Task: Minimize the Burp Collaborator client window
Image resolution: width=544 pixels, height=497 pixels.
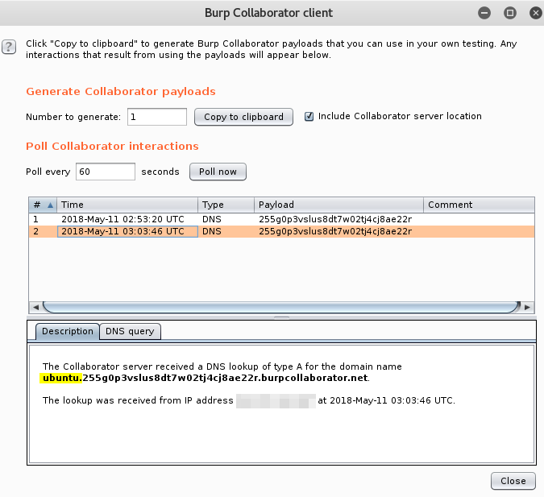Action: tap(484, 13)
